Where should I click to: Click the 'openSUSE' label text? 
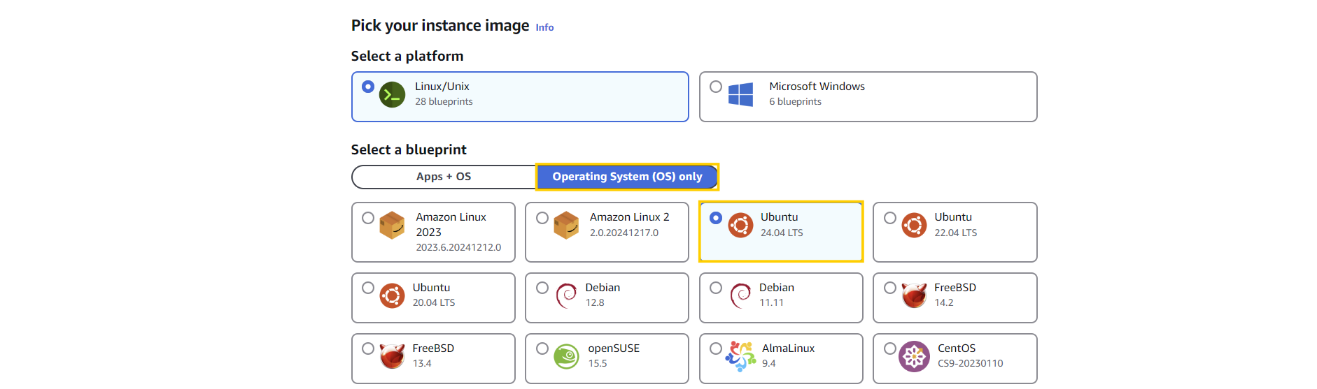(614, 348)
